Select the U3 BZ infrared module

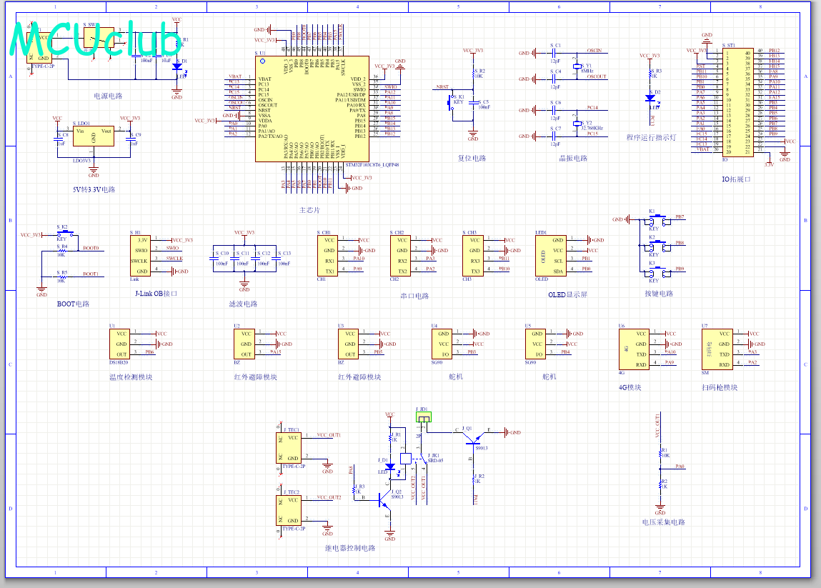pos(349,344)
